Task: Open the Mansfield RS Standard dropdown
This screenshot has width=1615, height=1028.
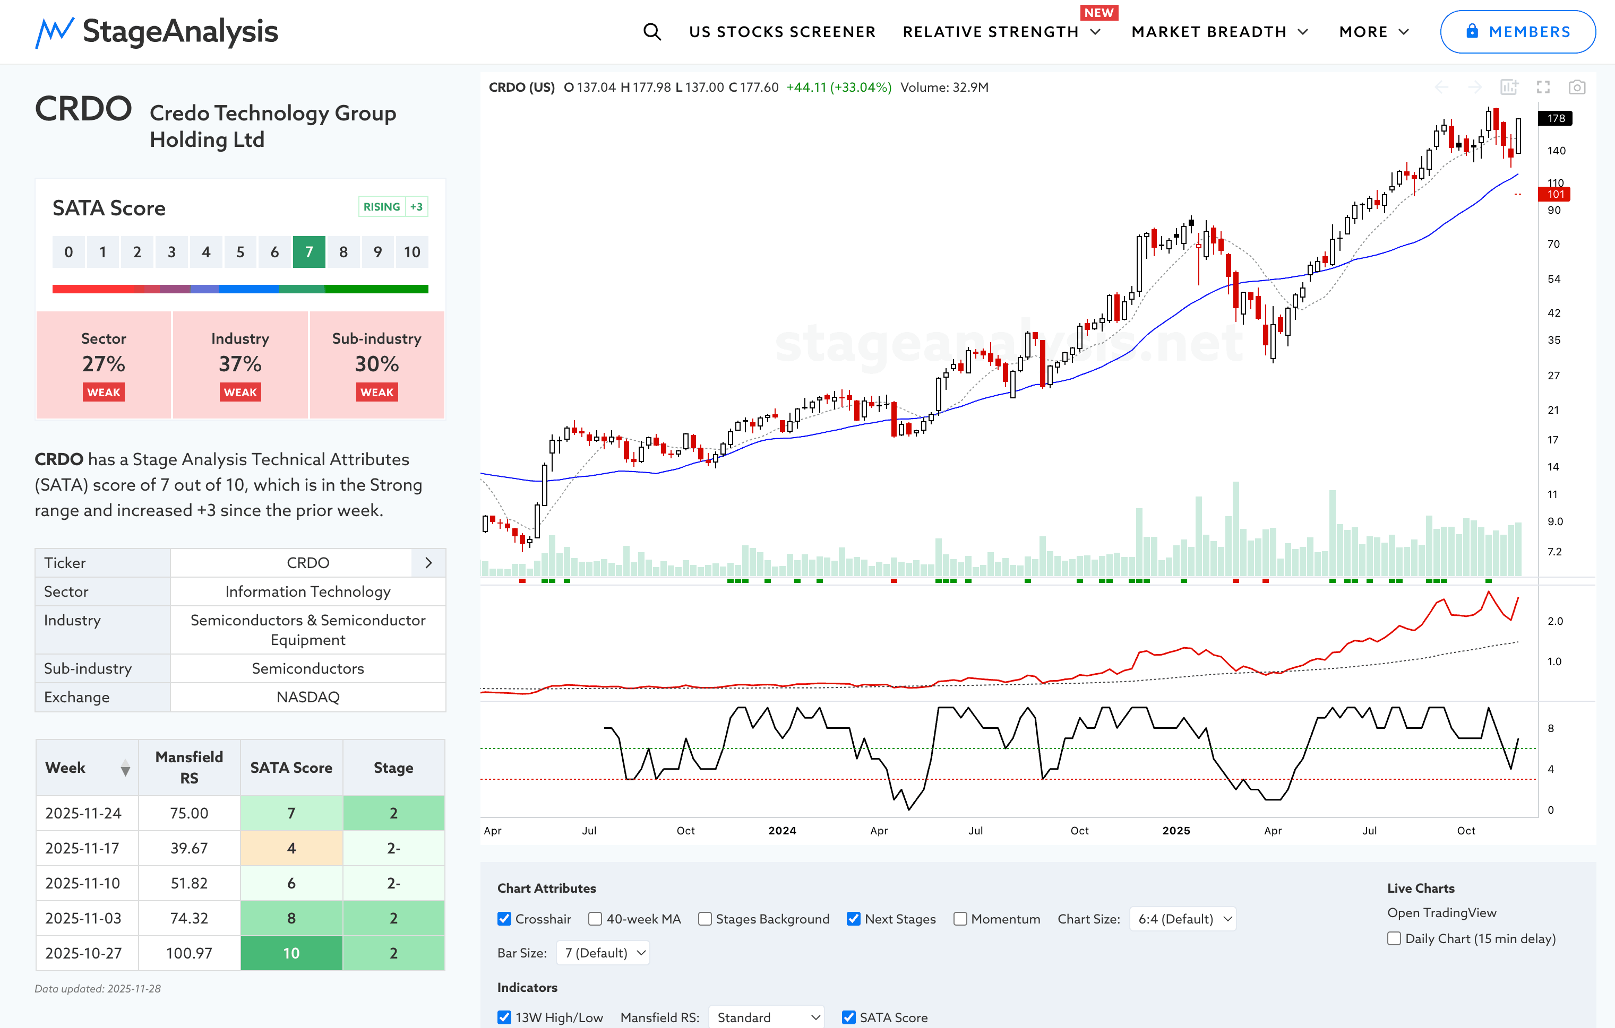Action: click(766, 1017)
